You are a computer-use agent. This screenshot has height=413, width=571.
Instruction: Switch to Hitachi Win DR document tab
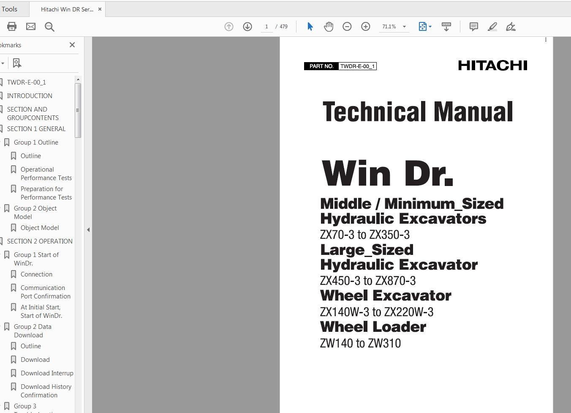(67, 9)
